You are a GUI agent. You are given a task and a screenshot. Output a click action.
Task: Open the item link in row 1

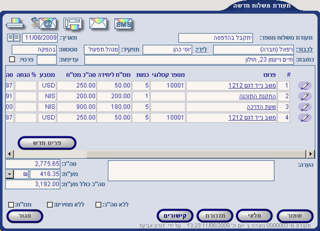[x=252, y=85]
